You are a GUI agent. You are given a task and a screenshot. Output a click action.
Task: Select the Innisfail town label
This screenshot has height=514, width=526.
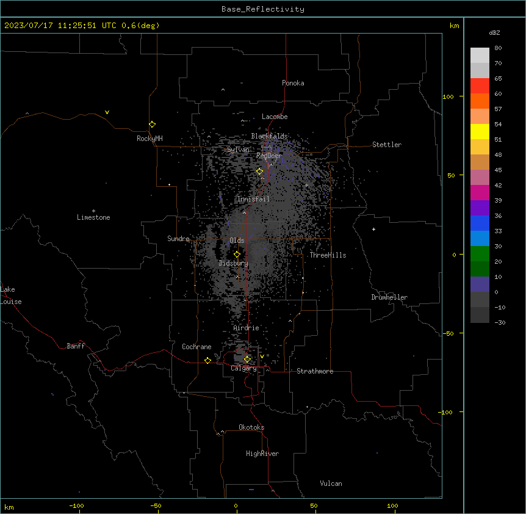pyautogui.click(x=253, y=199)
